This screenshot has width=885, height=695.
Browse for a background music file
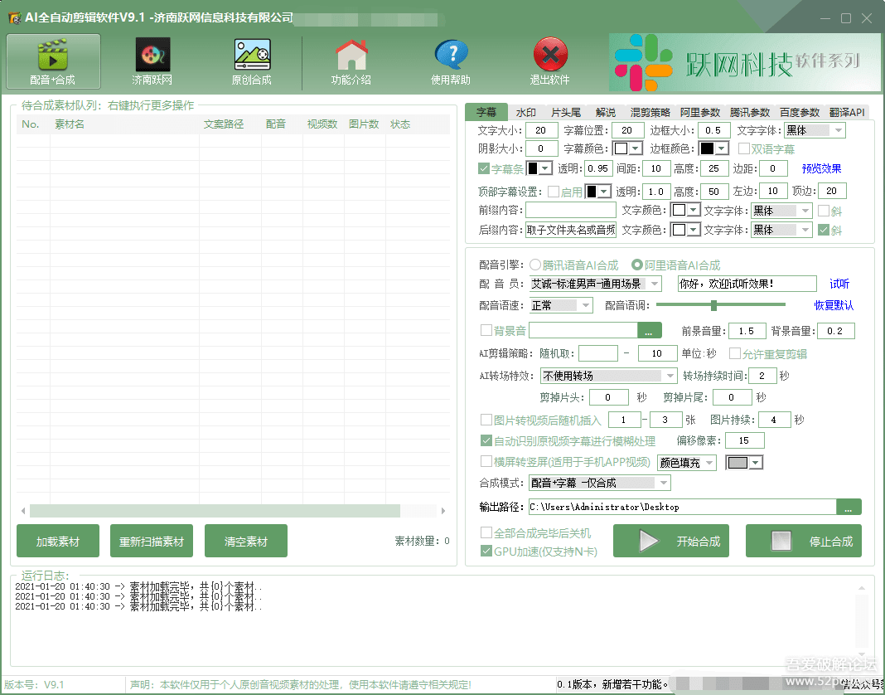649,331
